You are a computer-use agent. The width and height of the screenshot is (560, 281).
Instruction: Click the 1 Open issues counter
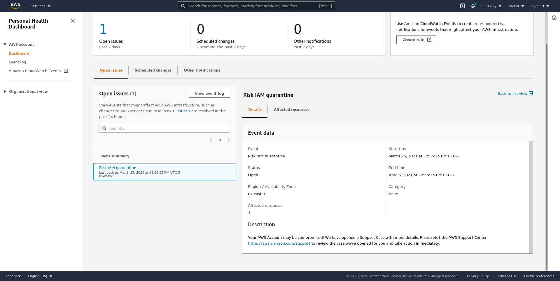(103, 29)
